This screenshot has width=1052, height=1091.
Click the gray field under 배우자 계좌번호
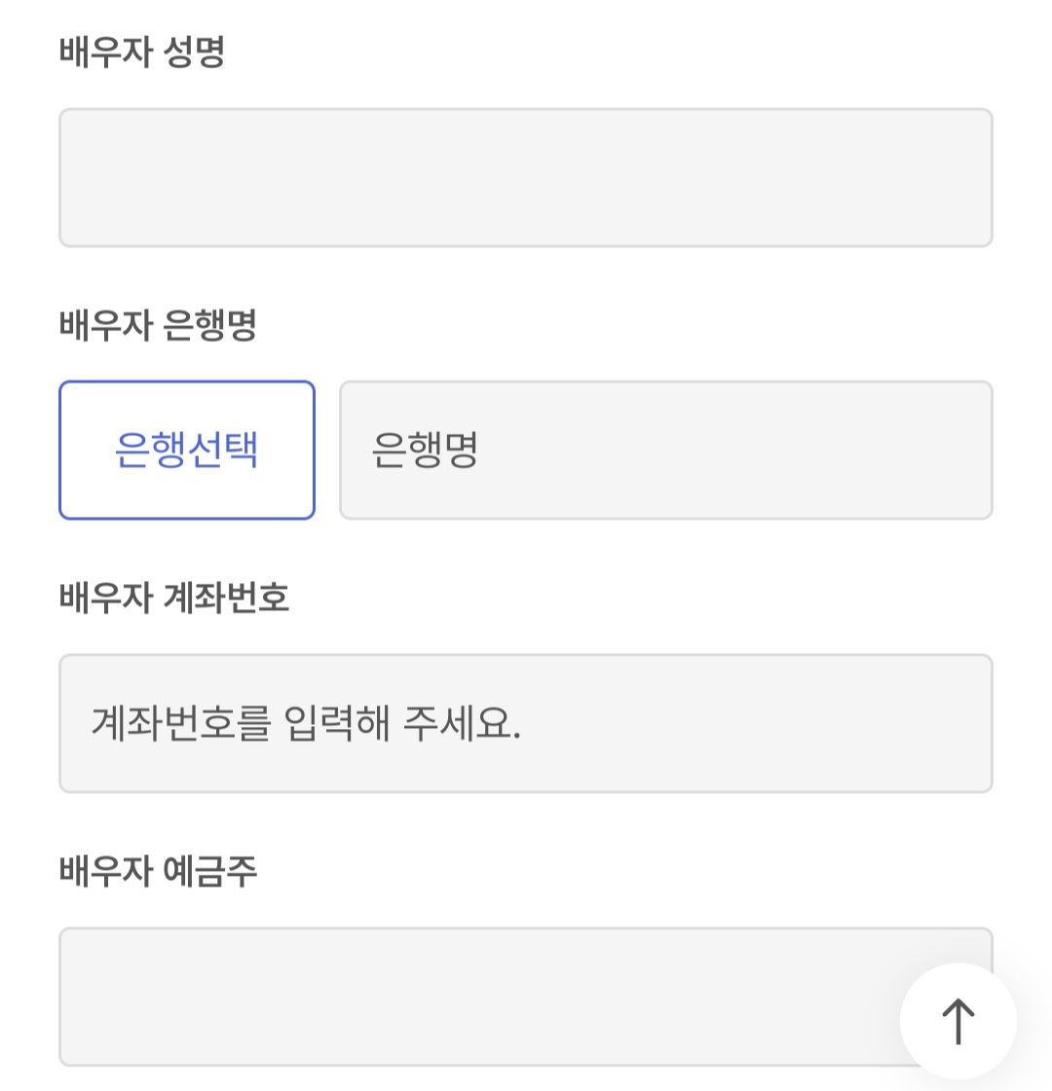pos(526,723)
